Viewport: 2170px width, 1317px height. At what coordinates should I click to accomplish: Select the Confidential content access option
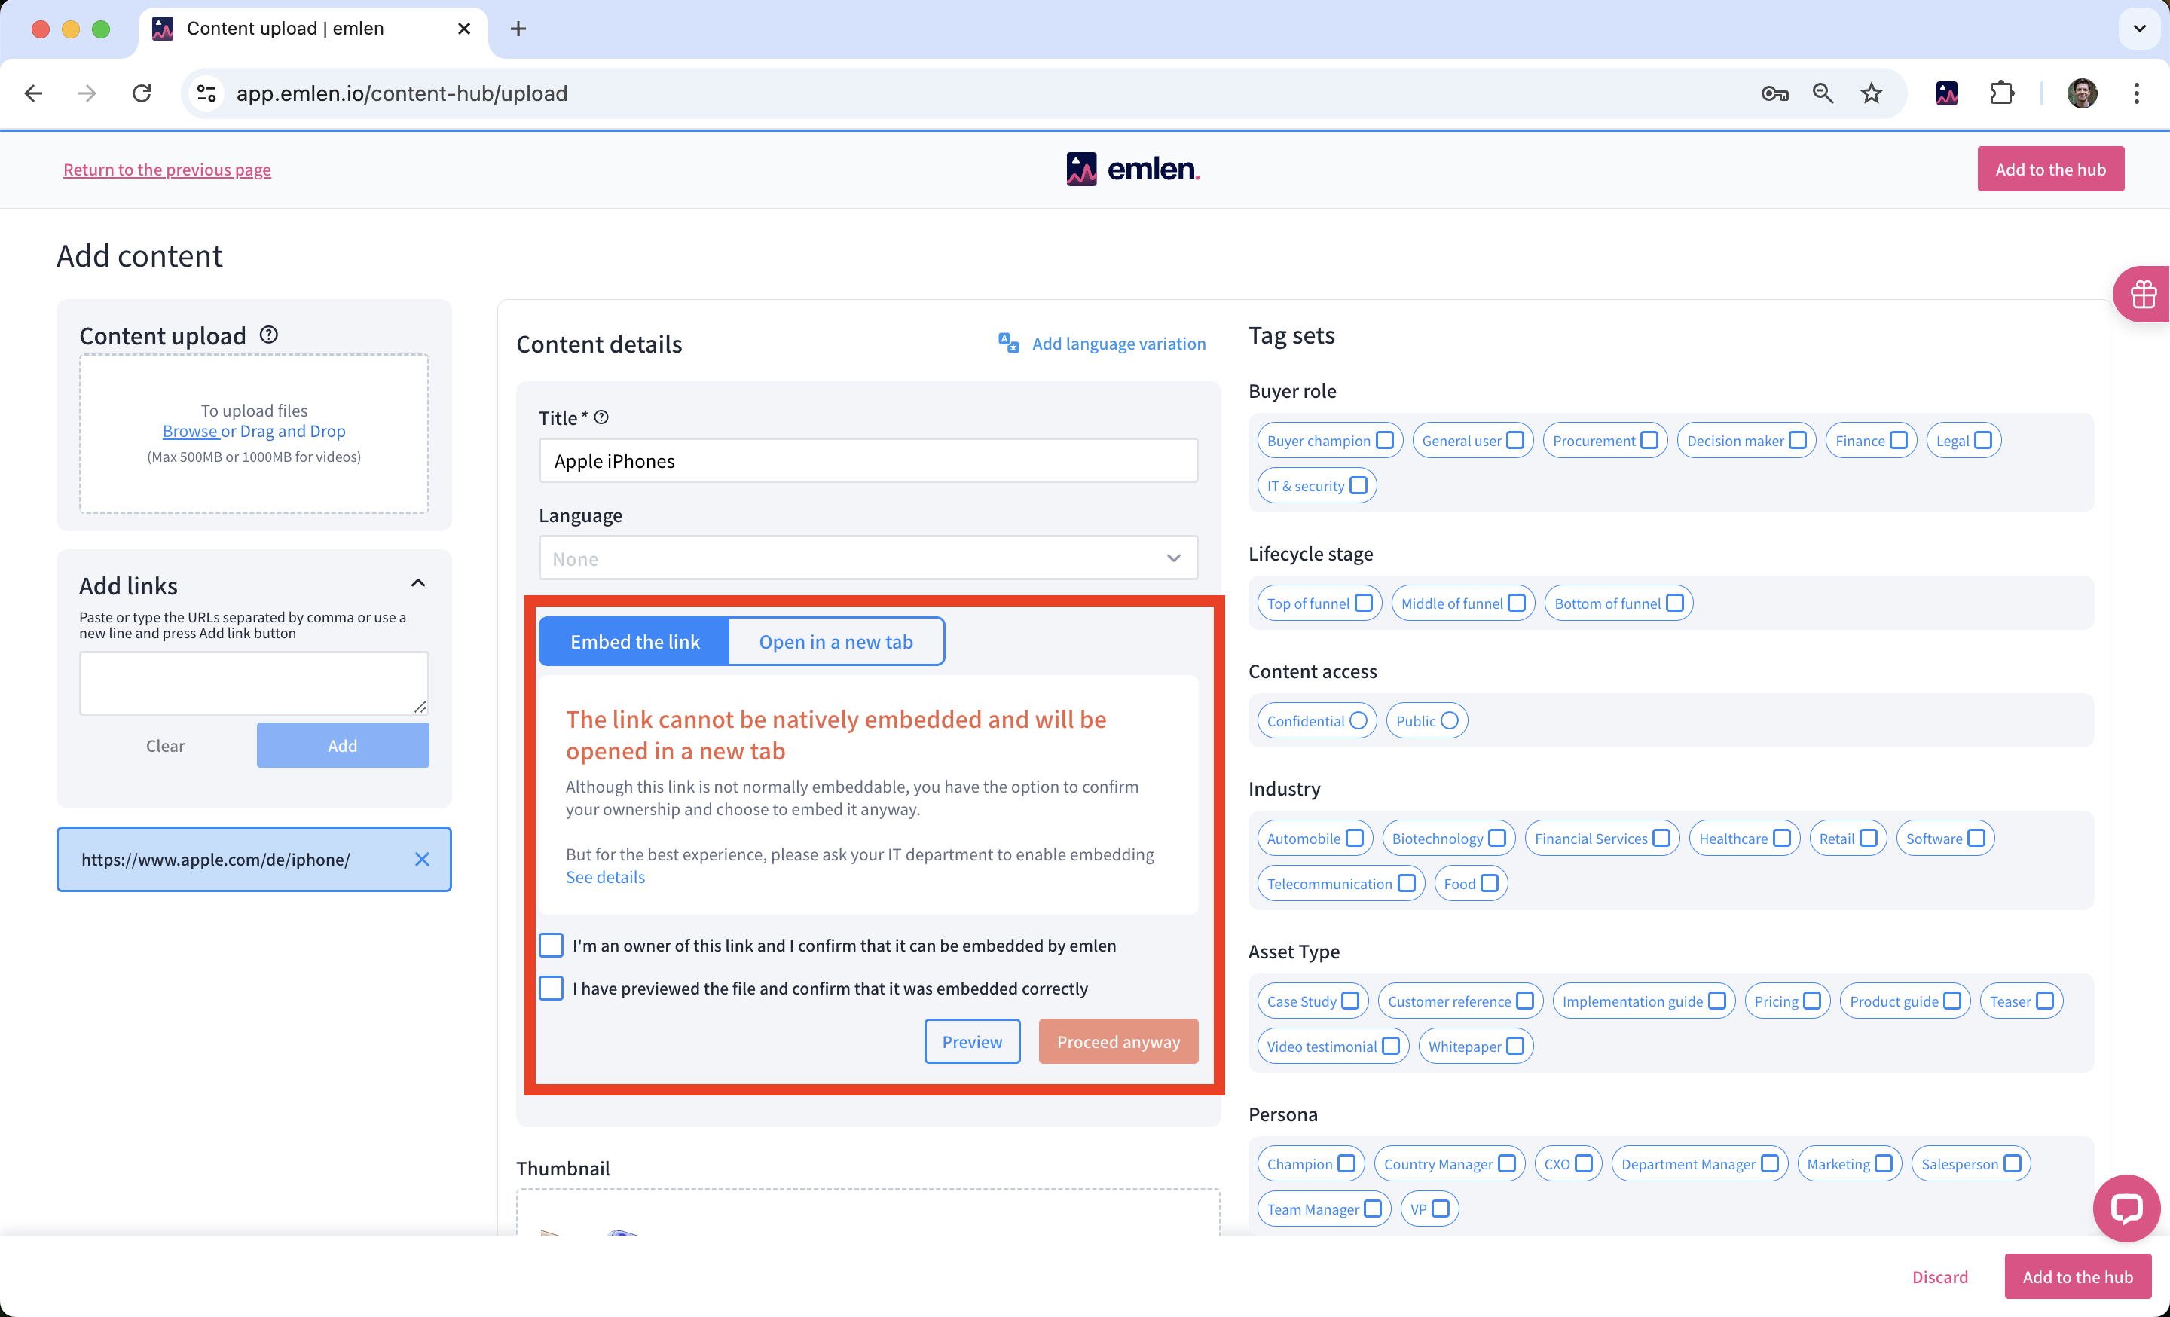[1357, 721]
